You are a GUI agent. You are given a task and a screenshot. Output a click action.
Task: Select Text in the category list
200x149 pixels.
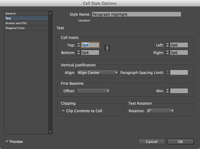coord(26,18)
